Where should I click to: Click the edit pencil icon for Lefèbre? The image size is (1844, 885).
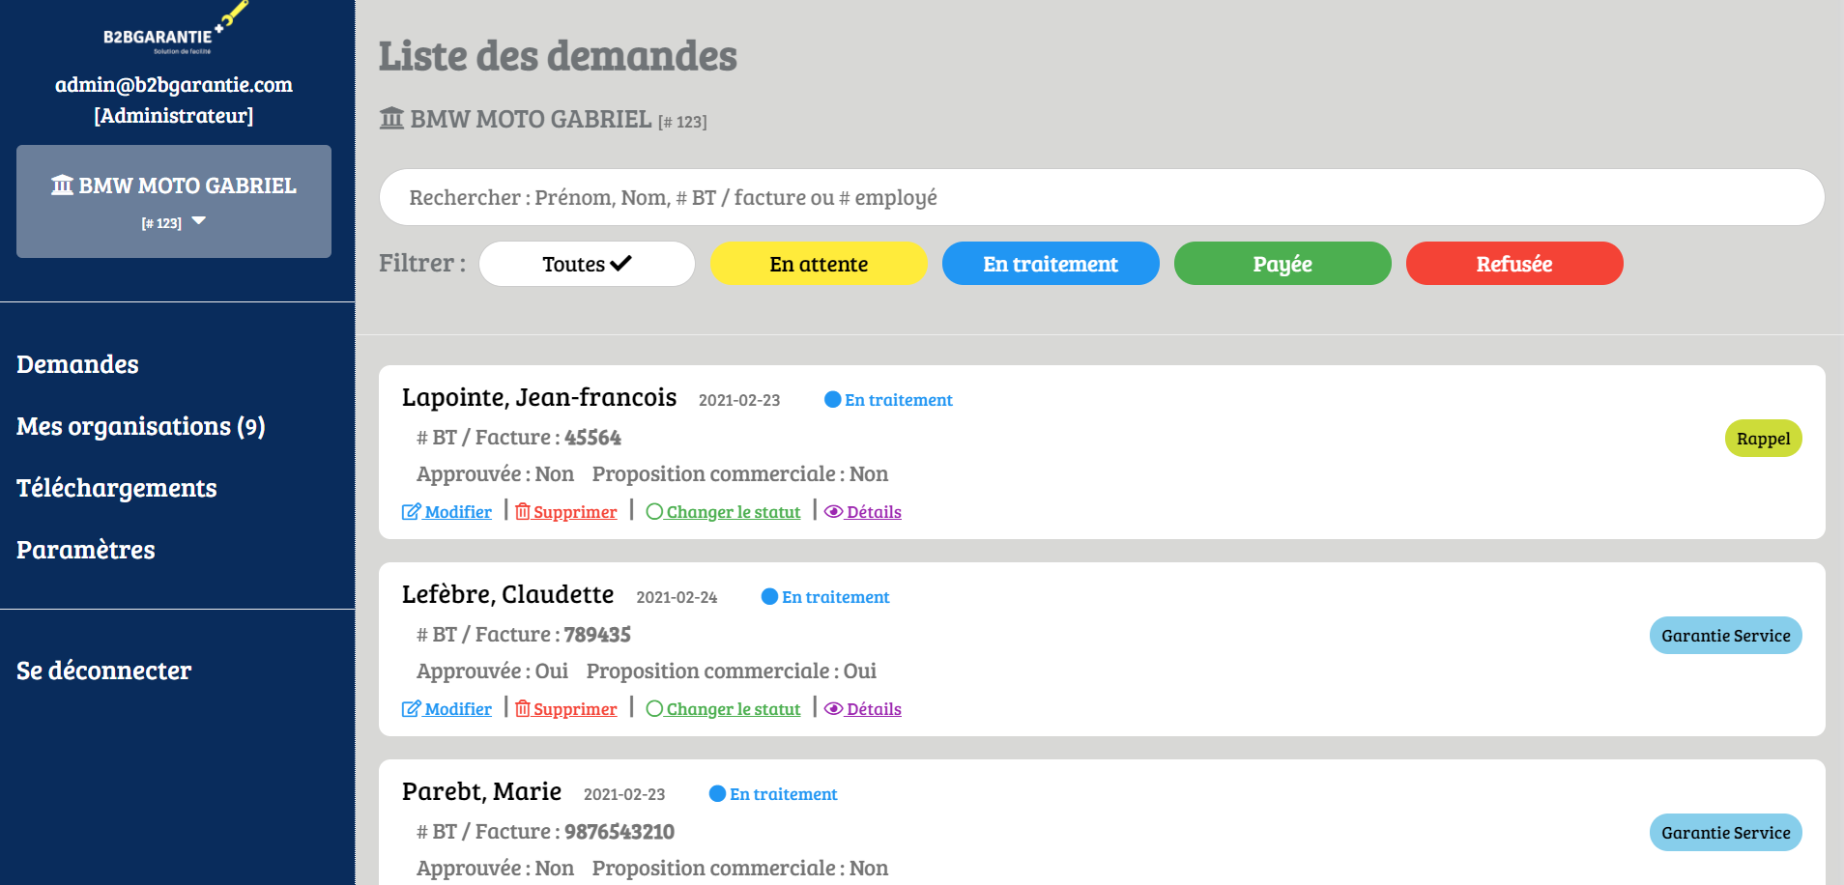tap(411, 709)
